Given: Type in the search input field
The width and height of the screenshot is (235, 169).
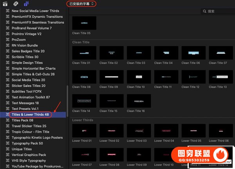Looking at the screenshot, I should click(219, 12).
